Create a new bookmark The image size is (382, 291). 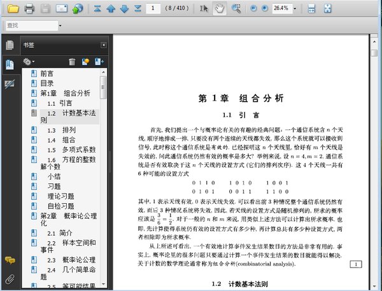coord(85,62)
